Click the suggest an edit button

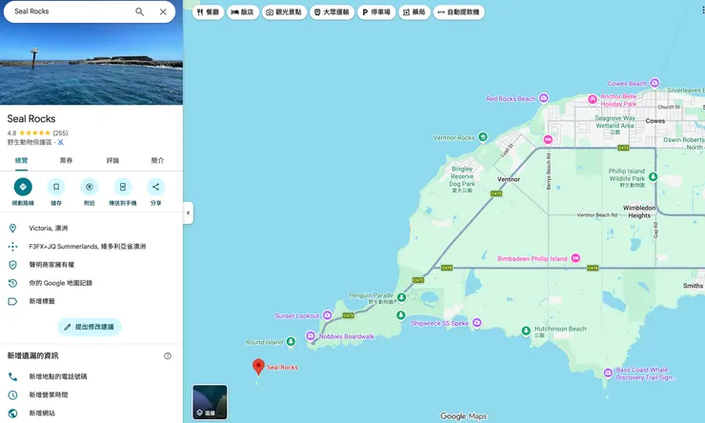click(x=90, y=327)
